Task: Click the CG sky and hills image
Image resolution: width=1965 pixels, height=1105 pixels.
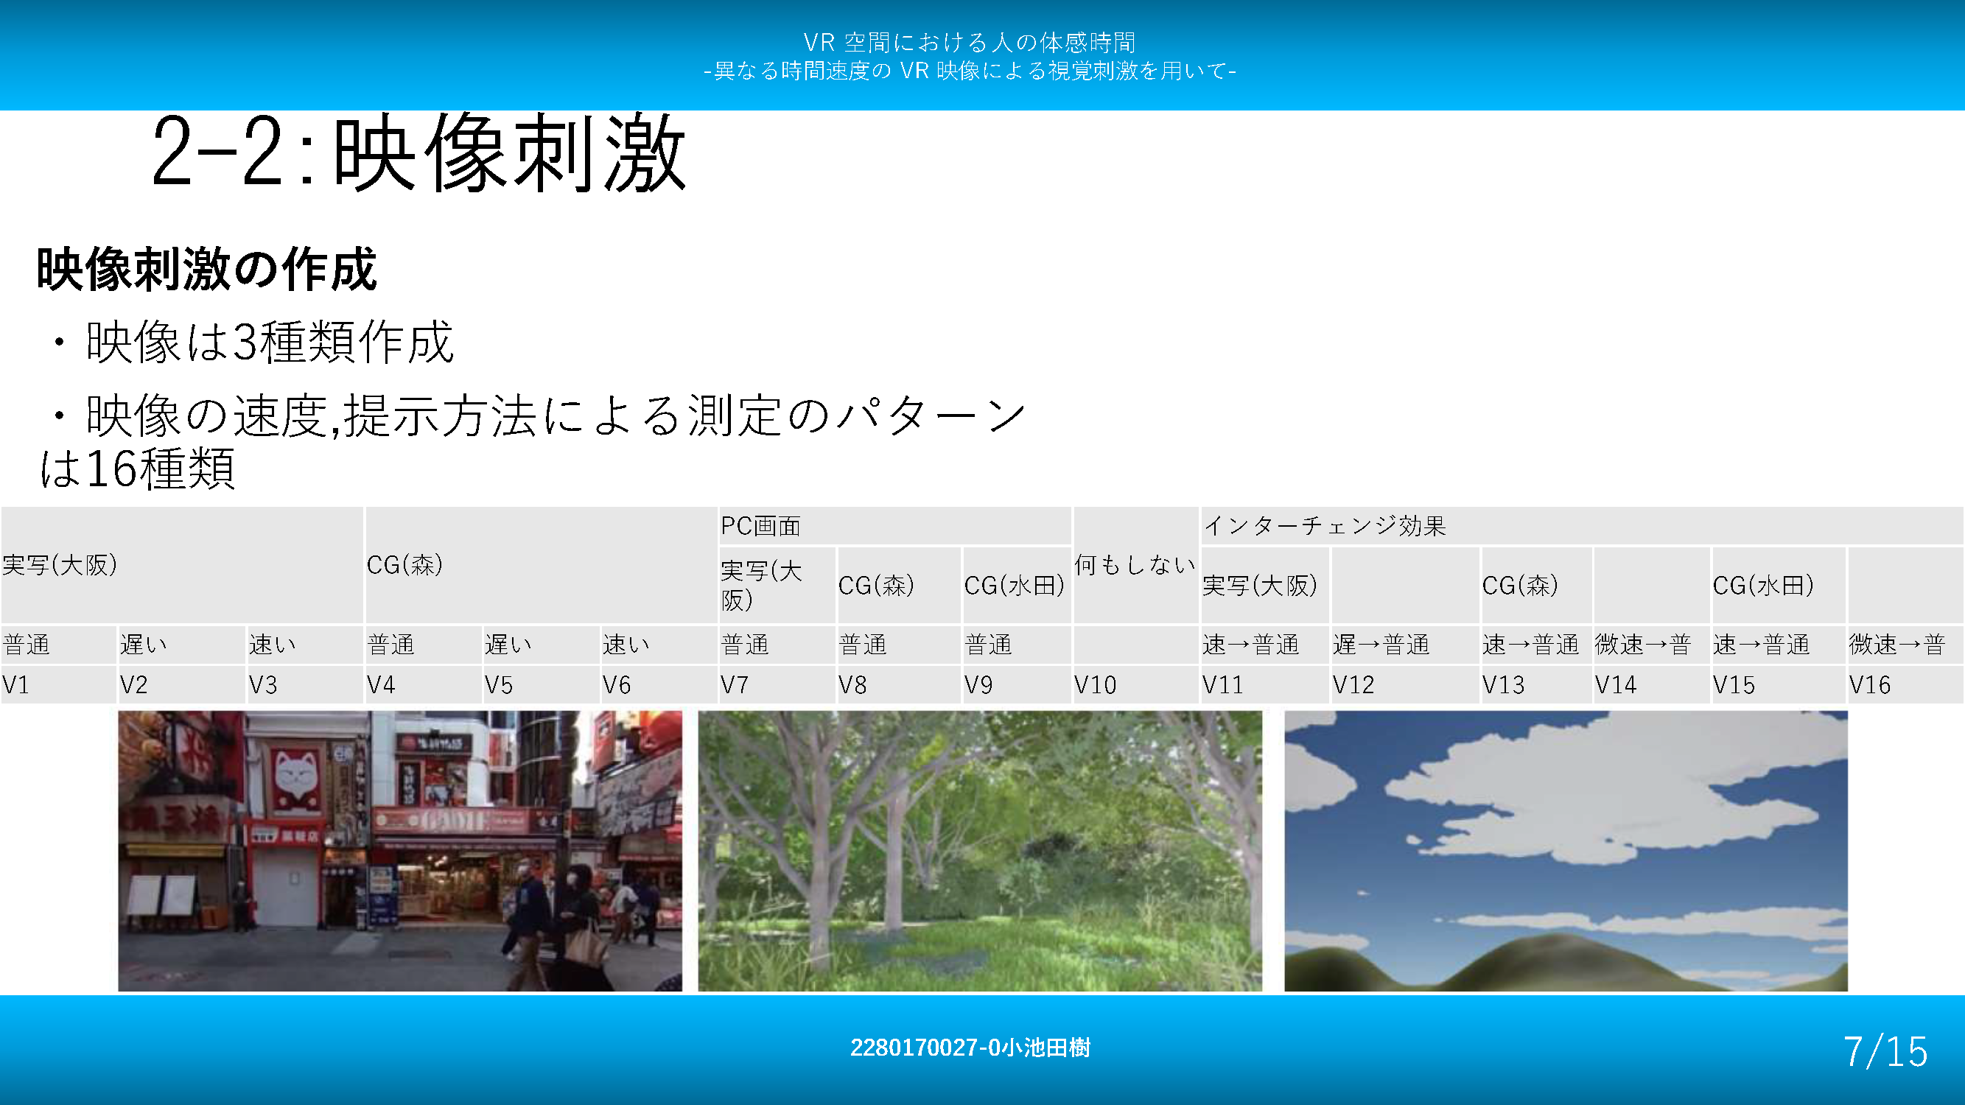Action: (x=1565, y=850)
